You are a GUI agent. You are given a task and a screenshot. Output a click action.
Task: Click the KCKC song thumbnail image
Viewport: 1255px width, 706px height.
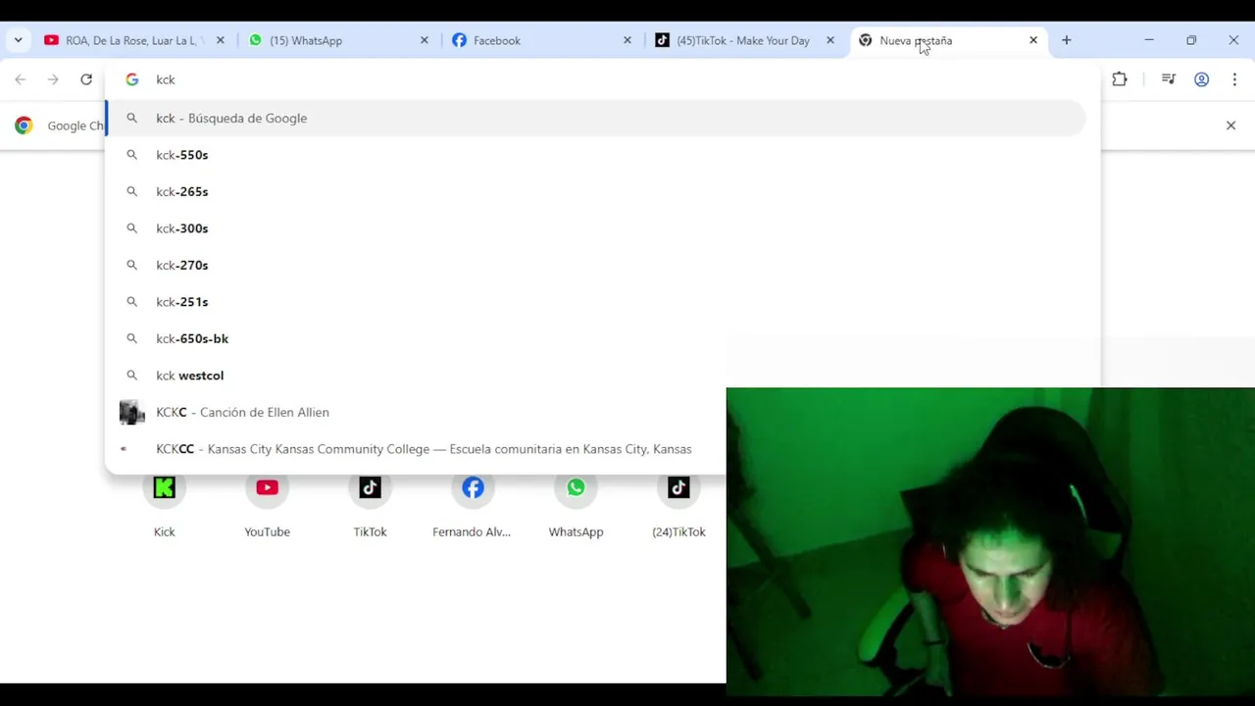point(131,412)
